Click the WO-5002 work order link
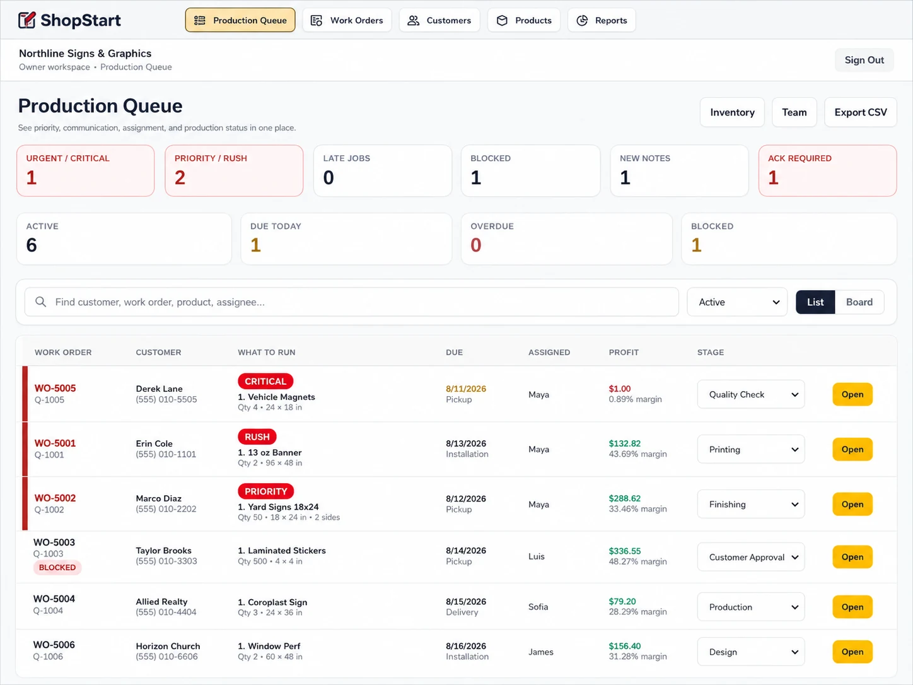This screenshot has width=913, height=685. click(55, 498)
